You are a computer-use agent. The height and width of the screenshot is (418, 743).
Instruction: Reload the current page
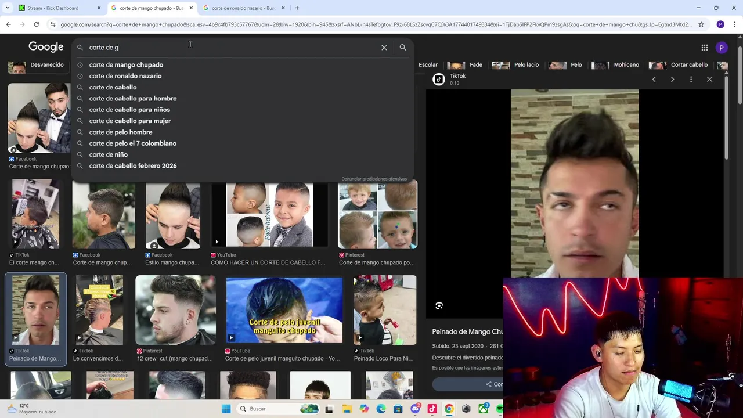(36, 24)
